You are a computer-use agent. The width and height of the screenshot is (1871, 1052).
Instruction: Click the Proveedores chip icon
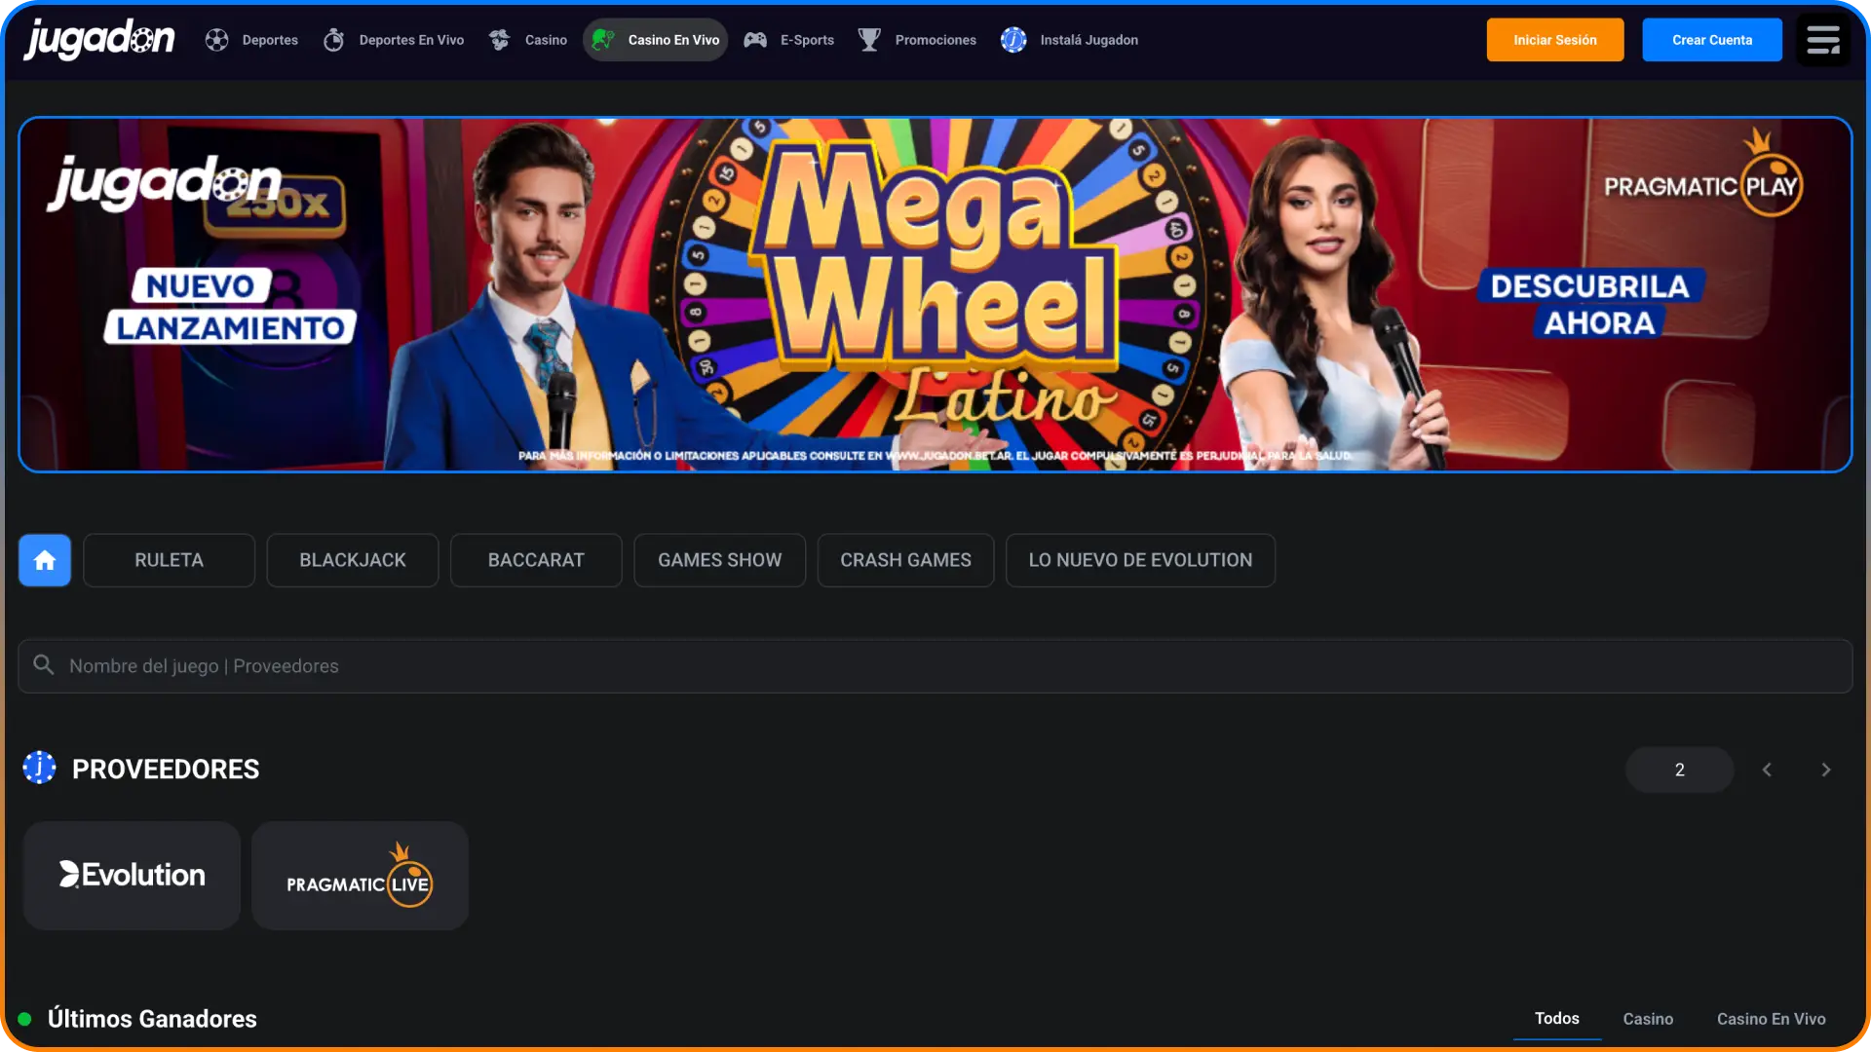click(x=40, y=768)
